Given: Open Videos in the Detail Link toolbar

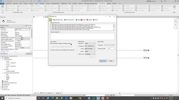Looking at the screenshot, I should (83, 20).
